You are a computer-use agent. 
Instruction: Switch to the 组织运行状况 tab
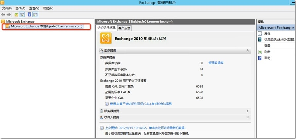106,28
